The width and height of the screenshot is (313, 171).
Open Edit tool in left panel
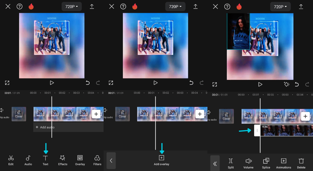11,160
